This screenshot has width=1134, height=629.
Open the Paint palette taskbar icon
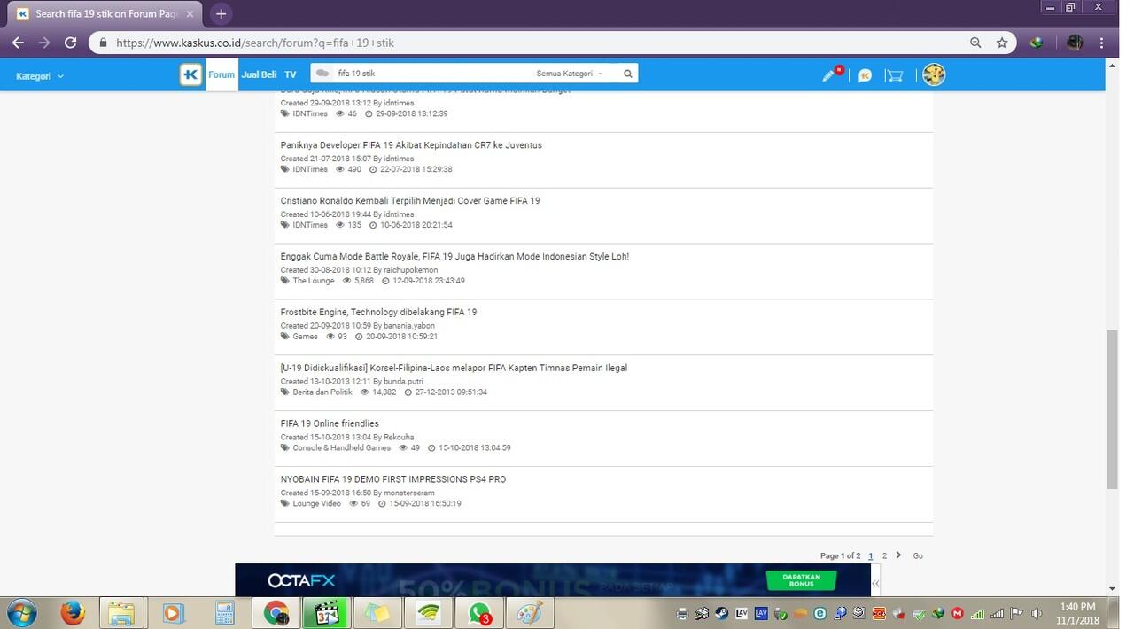(x=530, y=612)
